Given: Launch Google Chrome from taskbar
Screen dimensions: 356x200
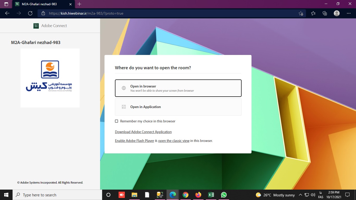Looking at the screenshot, I should 186,195.
